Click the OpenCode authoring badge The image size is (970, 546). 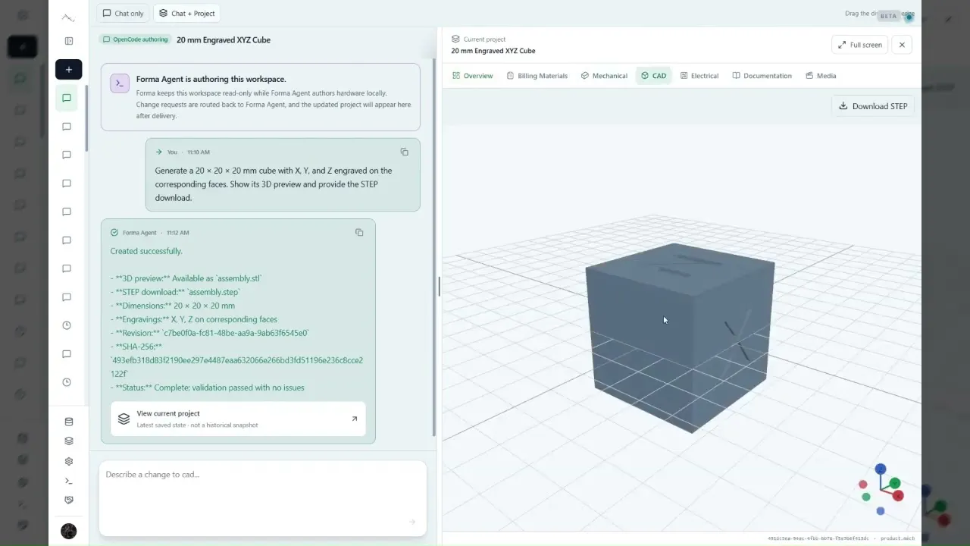pyautogui.click(x=135, y=39)
